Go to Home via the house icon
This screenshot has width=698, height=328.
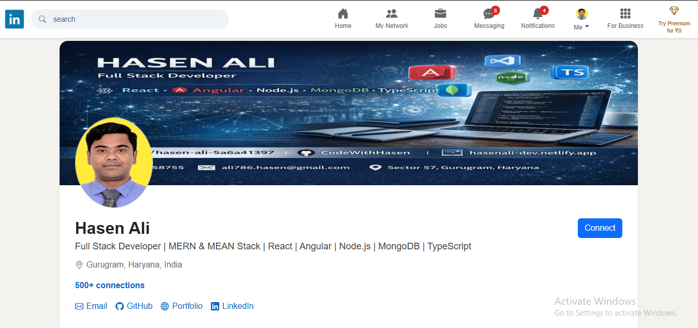tap(343, 13)
